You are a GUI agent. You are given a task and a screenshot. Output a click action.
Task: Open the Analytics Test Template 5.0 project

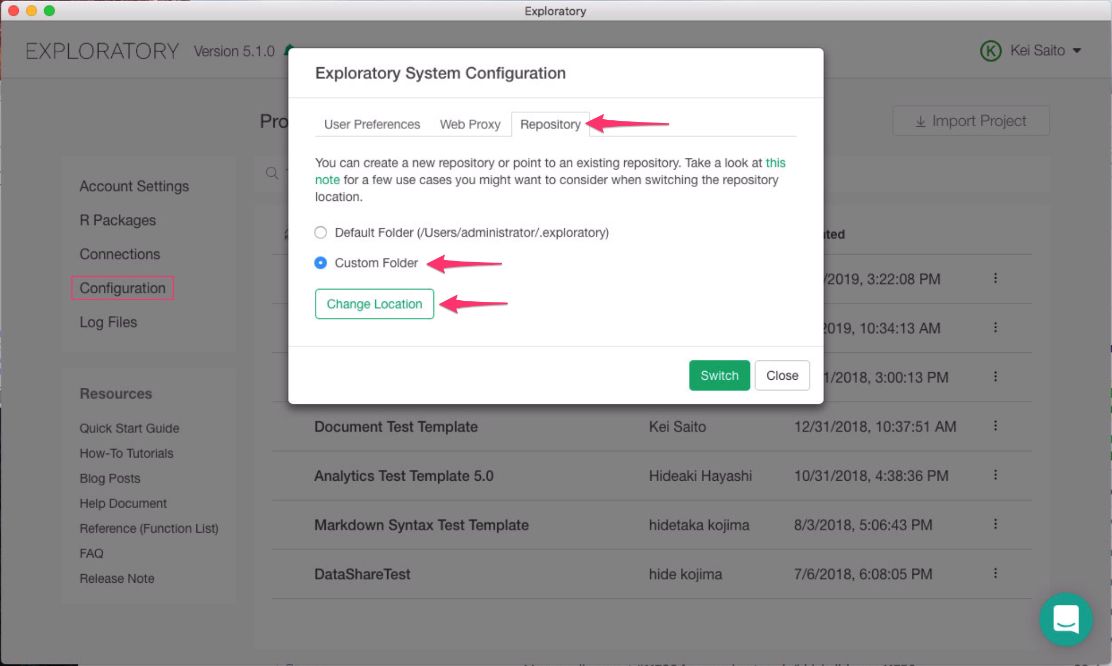pyautogui.click(x=404, y=476)
